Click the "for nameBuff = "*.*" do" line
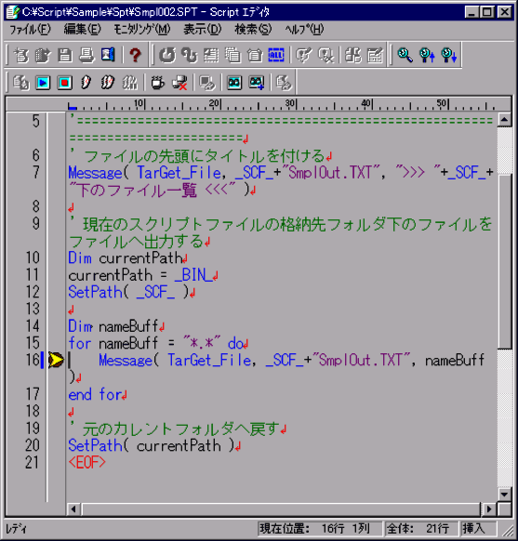 coord(158,343)
